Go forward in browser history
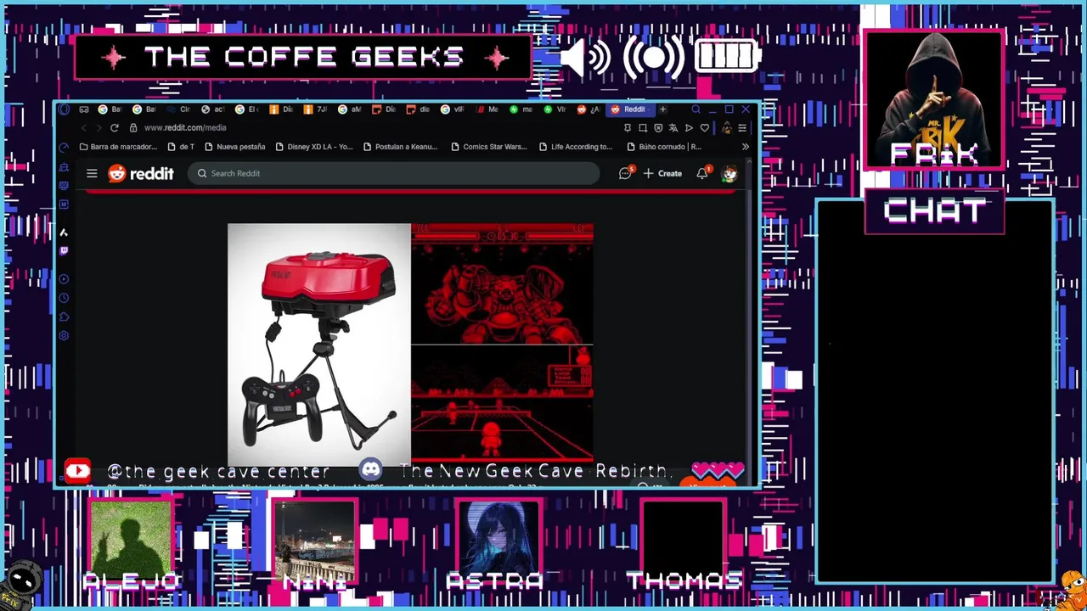Image resolution: width=1087 pixels, height=611 pixels. click(x=99, y=128)
